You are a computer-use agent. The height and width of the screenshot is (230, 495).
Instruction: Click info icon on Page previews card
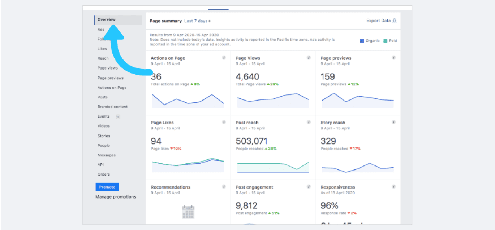click(x=394, y=58)
